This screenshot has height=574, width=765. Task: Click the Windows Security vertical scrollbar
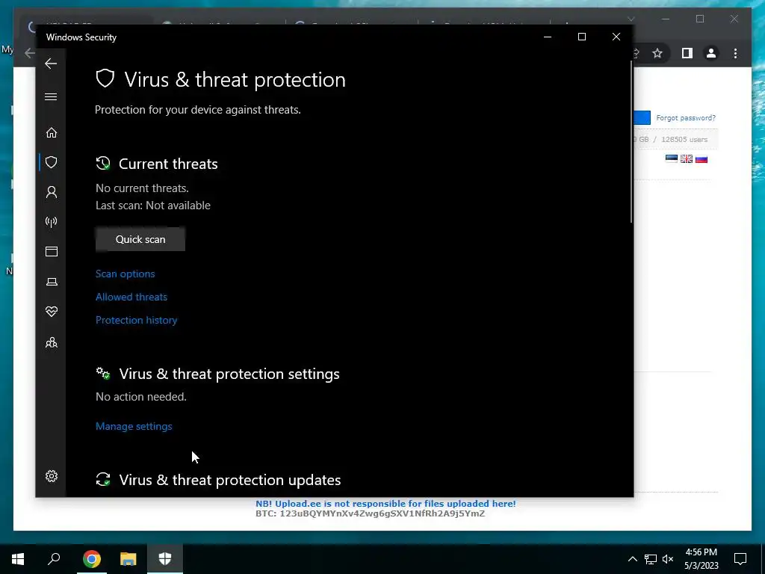coord(631,141)
